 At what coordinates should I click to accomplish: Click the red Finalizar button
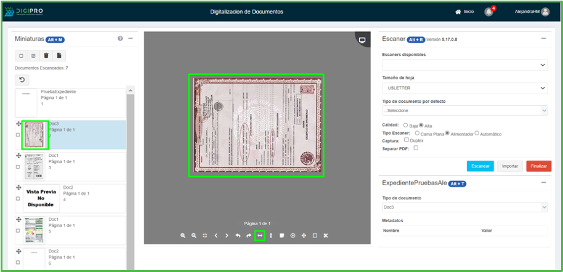pyautogui.click(x=538, y=166)
